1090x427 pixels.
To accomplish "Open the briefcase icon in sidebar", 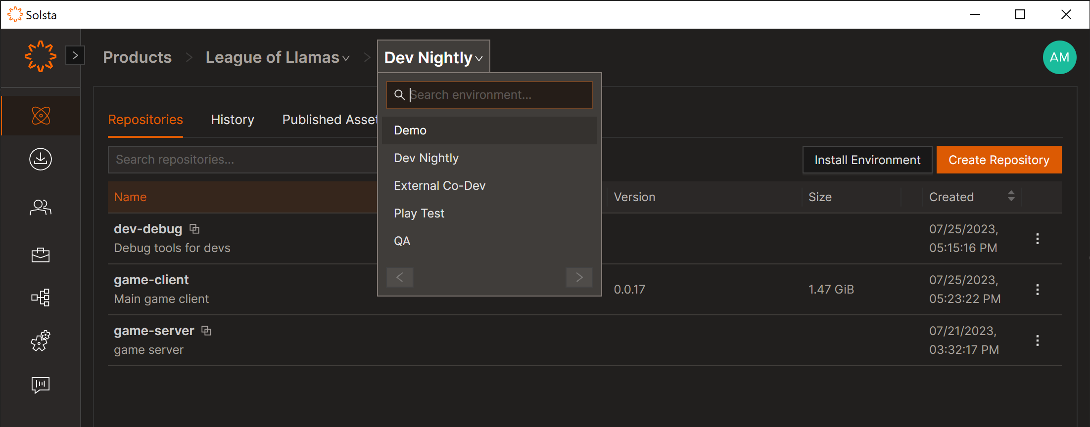I will pyautogui.click(x=41, y=255).
